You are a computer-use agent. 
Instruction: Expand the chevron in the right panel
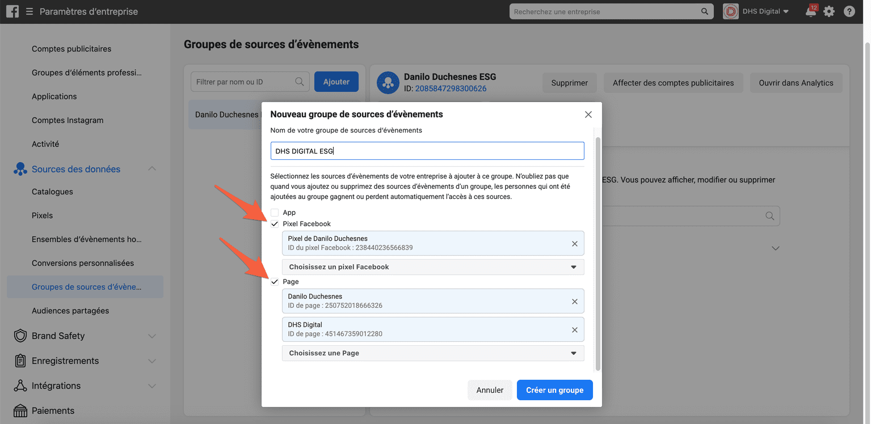(x=776, y=248)
